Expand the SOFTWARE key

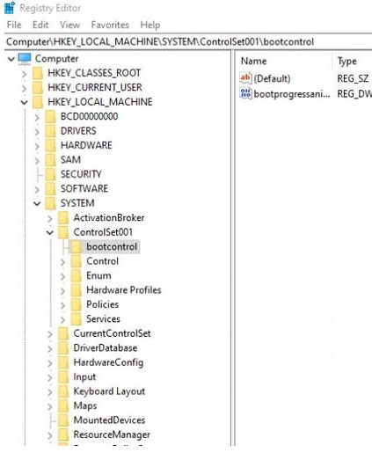click(37, 189)
